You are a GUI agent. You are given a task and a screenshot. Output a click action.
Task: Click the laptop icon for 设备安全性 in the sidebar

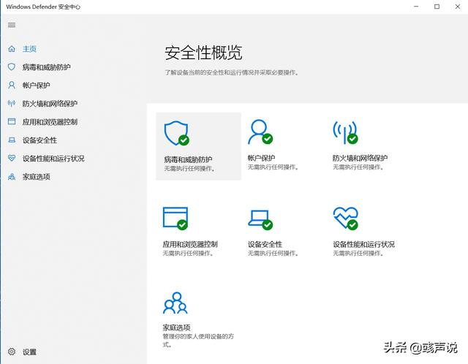pos(12,140)
